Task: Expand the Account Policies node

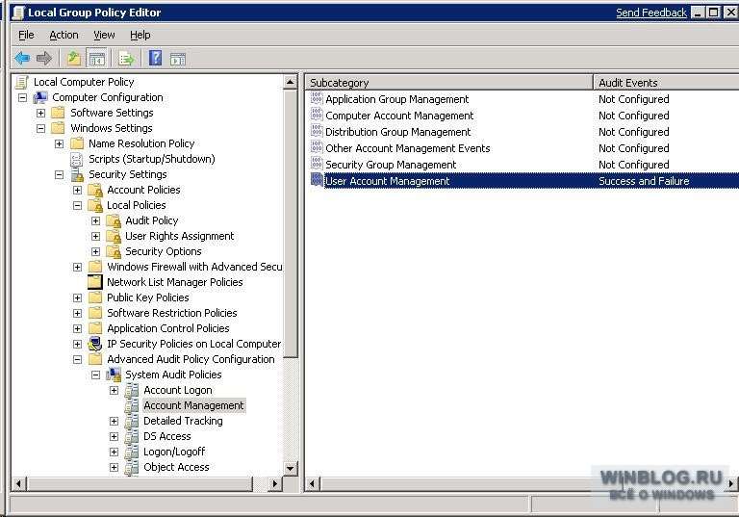Action: pyautogui.click(x=77, y=190)
